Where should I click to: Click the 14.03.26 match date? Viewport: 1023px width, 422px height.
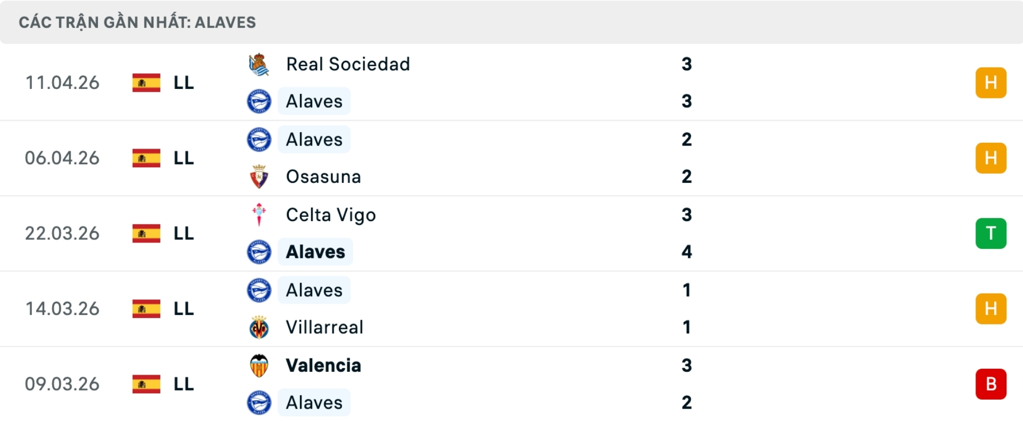pyautogui.click(x=62, y=309)
